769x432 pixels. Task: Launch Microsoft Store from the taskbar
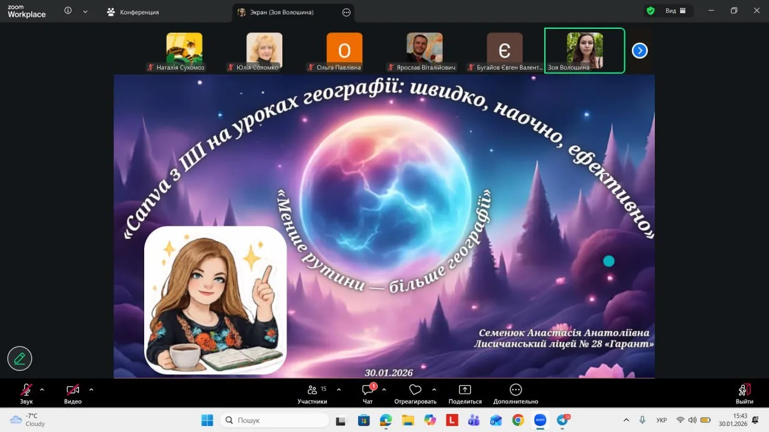[x=363, y=420]
